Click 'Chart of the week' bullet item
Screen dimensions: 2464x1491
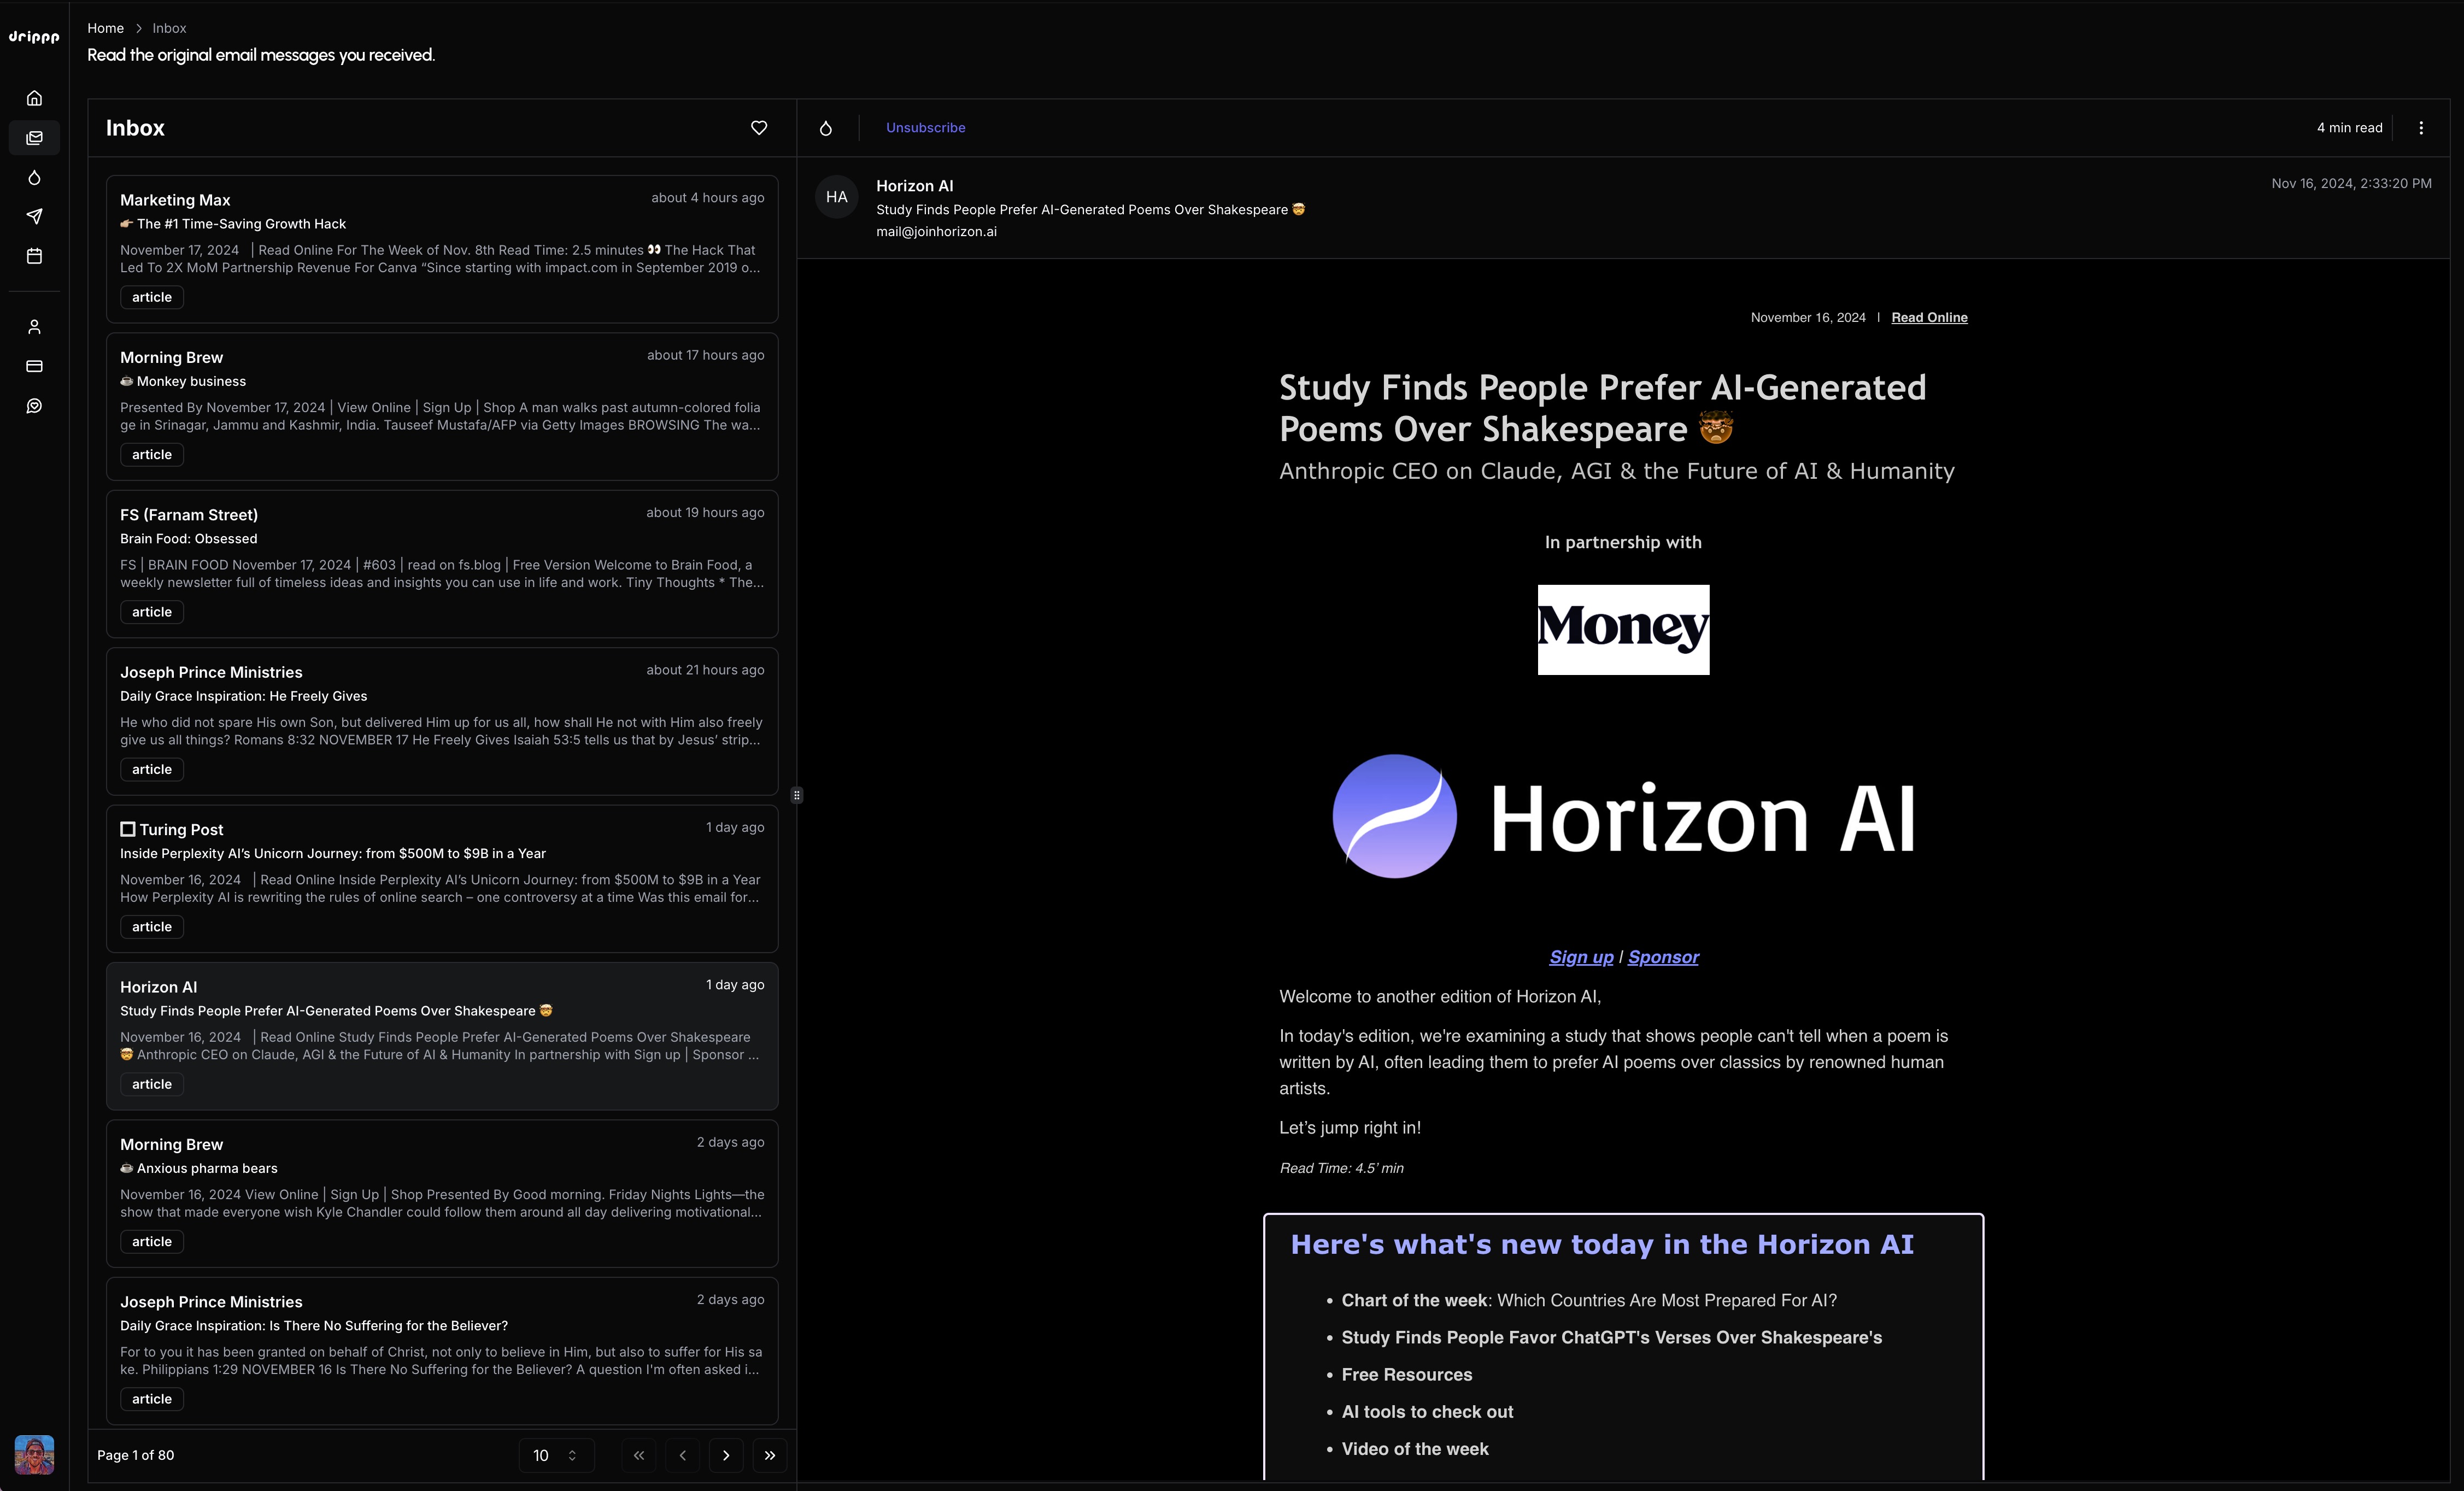pyautogui.click(x=1588, y=1300)
